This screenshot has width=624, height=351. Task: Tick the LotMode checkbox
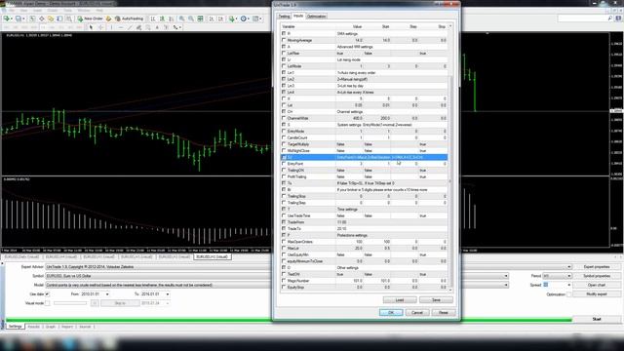click(x=284, y=66)
